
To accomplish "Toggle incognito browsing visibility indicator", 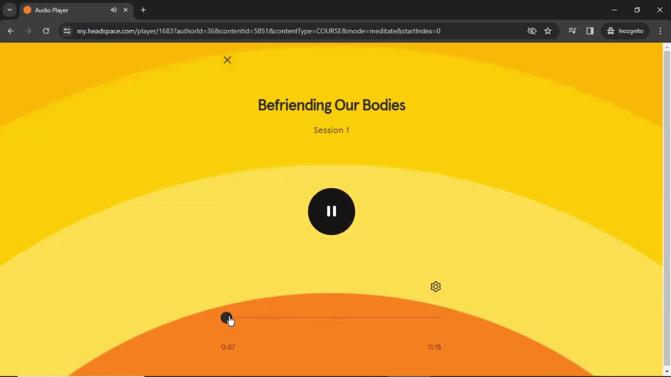I will tap(532, 31).
